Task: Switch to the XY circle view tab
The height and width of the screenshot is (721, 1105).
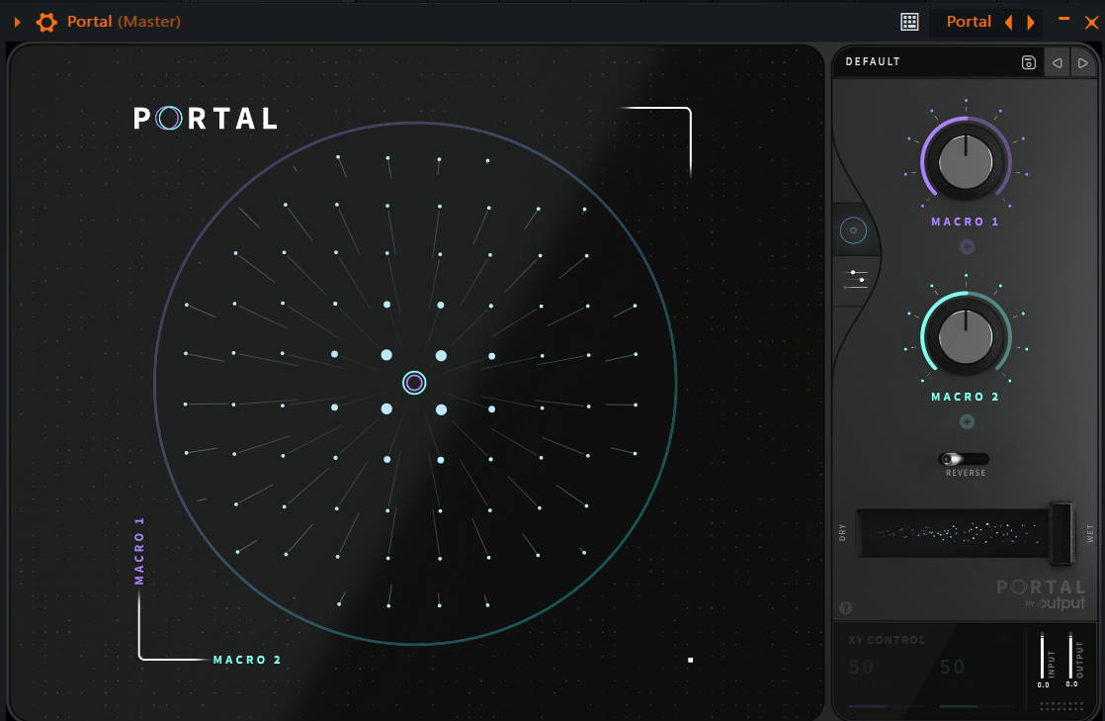Action: [x=853, y=230]
